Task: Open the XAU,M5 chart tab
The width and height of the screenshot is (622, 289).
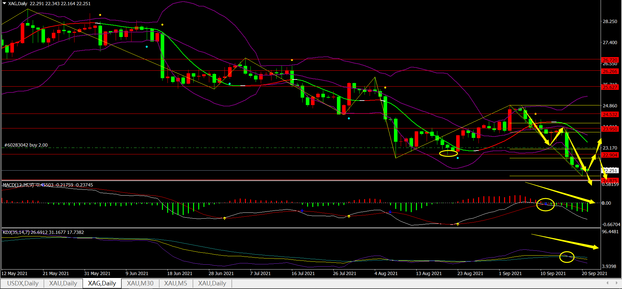Action: coord(175,283)
